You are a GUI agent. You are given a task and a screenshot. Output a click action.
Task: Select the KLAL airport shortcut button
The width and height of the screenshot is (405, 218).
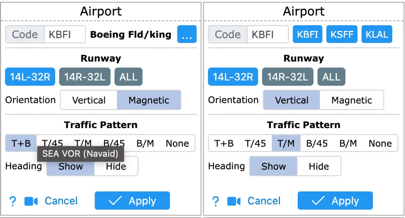[376, 34]
